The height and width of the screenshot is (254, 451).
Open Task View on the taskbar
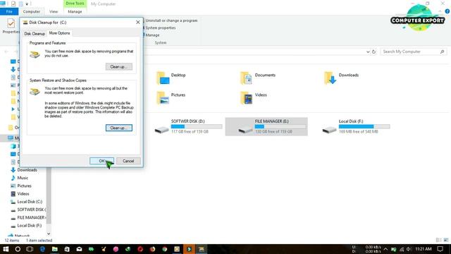(30, 249)
